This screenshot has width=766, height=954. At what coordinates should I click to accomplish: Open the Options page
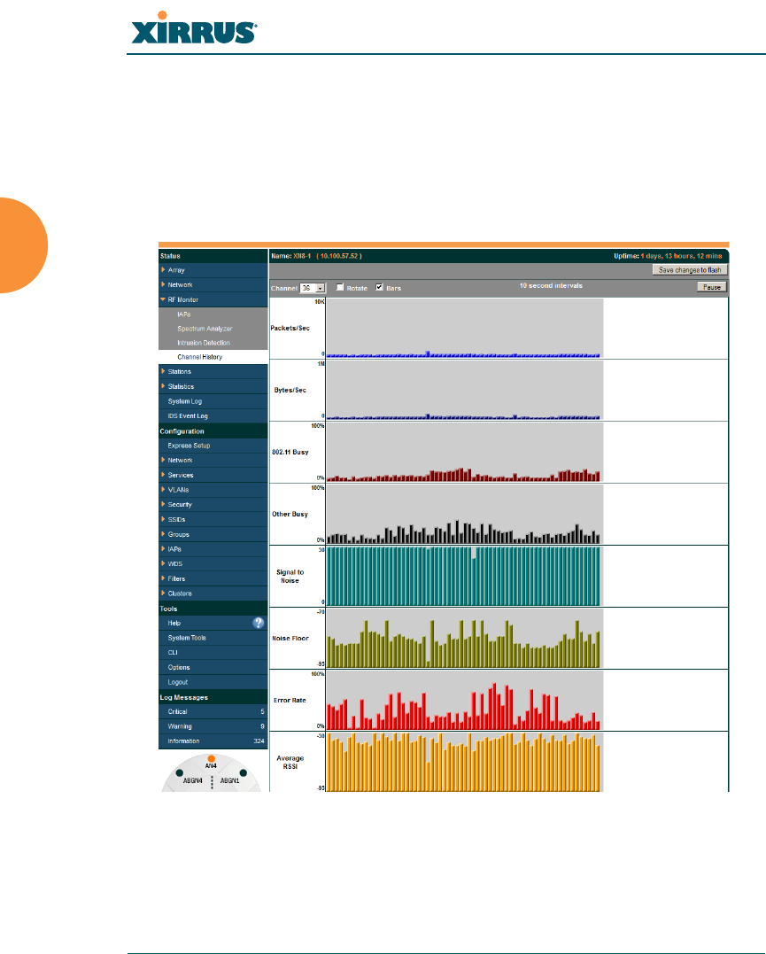point(213,667)
